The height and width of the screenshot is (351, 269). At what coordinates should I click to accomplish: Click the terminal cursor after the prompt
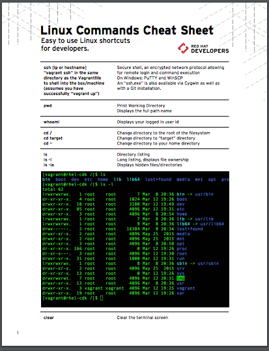click(x=102, y=298)
